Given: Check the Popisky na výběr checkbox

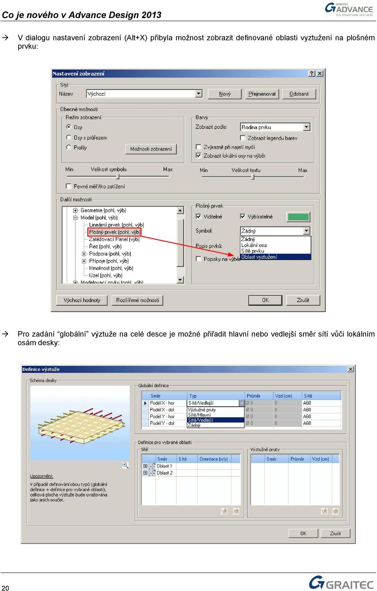Looking at the screenshot, I should [x=198, y=259].
